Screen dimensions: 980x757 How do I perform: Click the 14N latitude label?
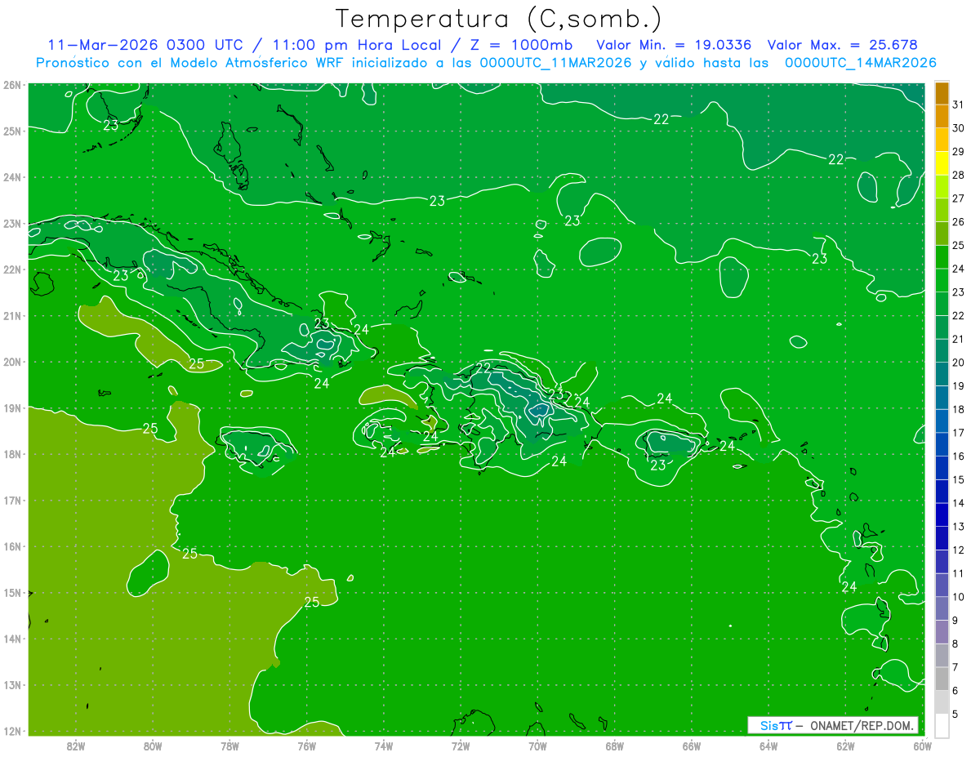[x=11, y=639]
